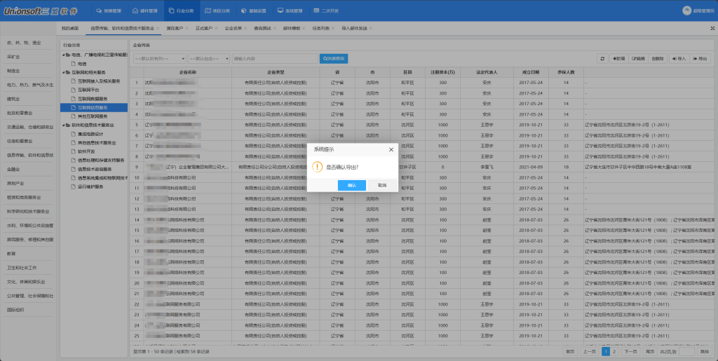The width and height of the screenshot is (718, 361).
Task: Focus the page number jump input
Action: pos(687,351)
